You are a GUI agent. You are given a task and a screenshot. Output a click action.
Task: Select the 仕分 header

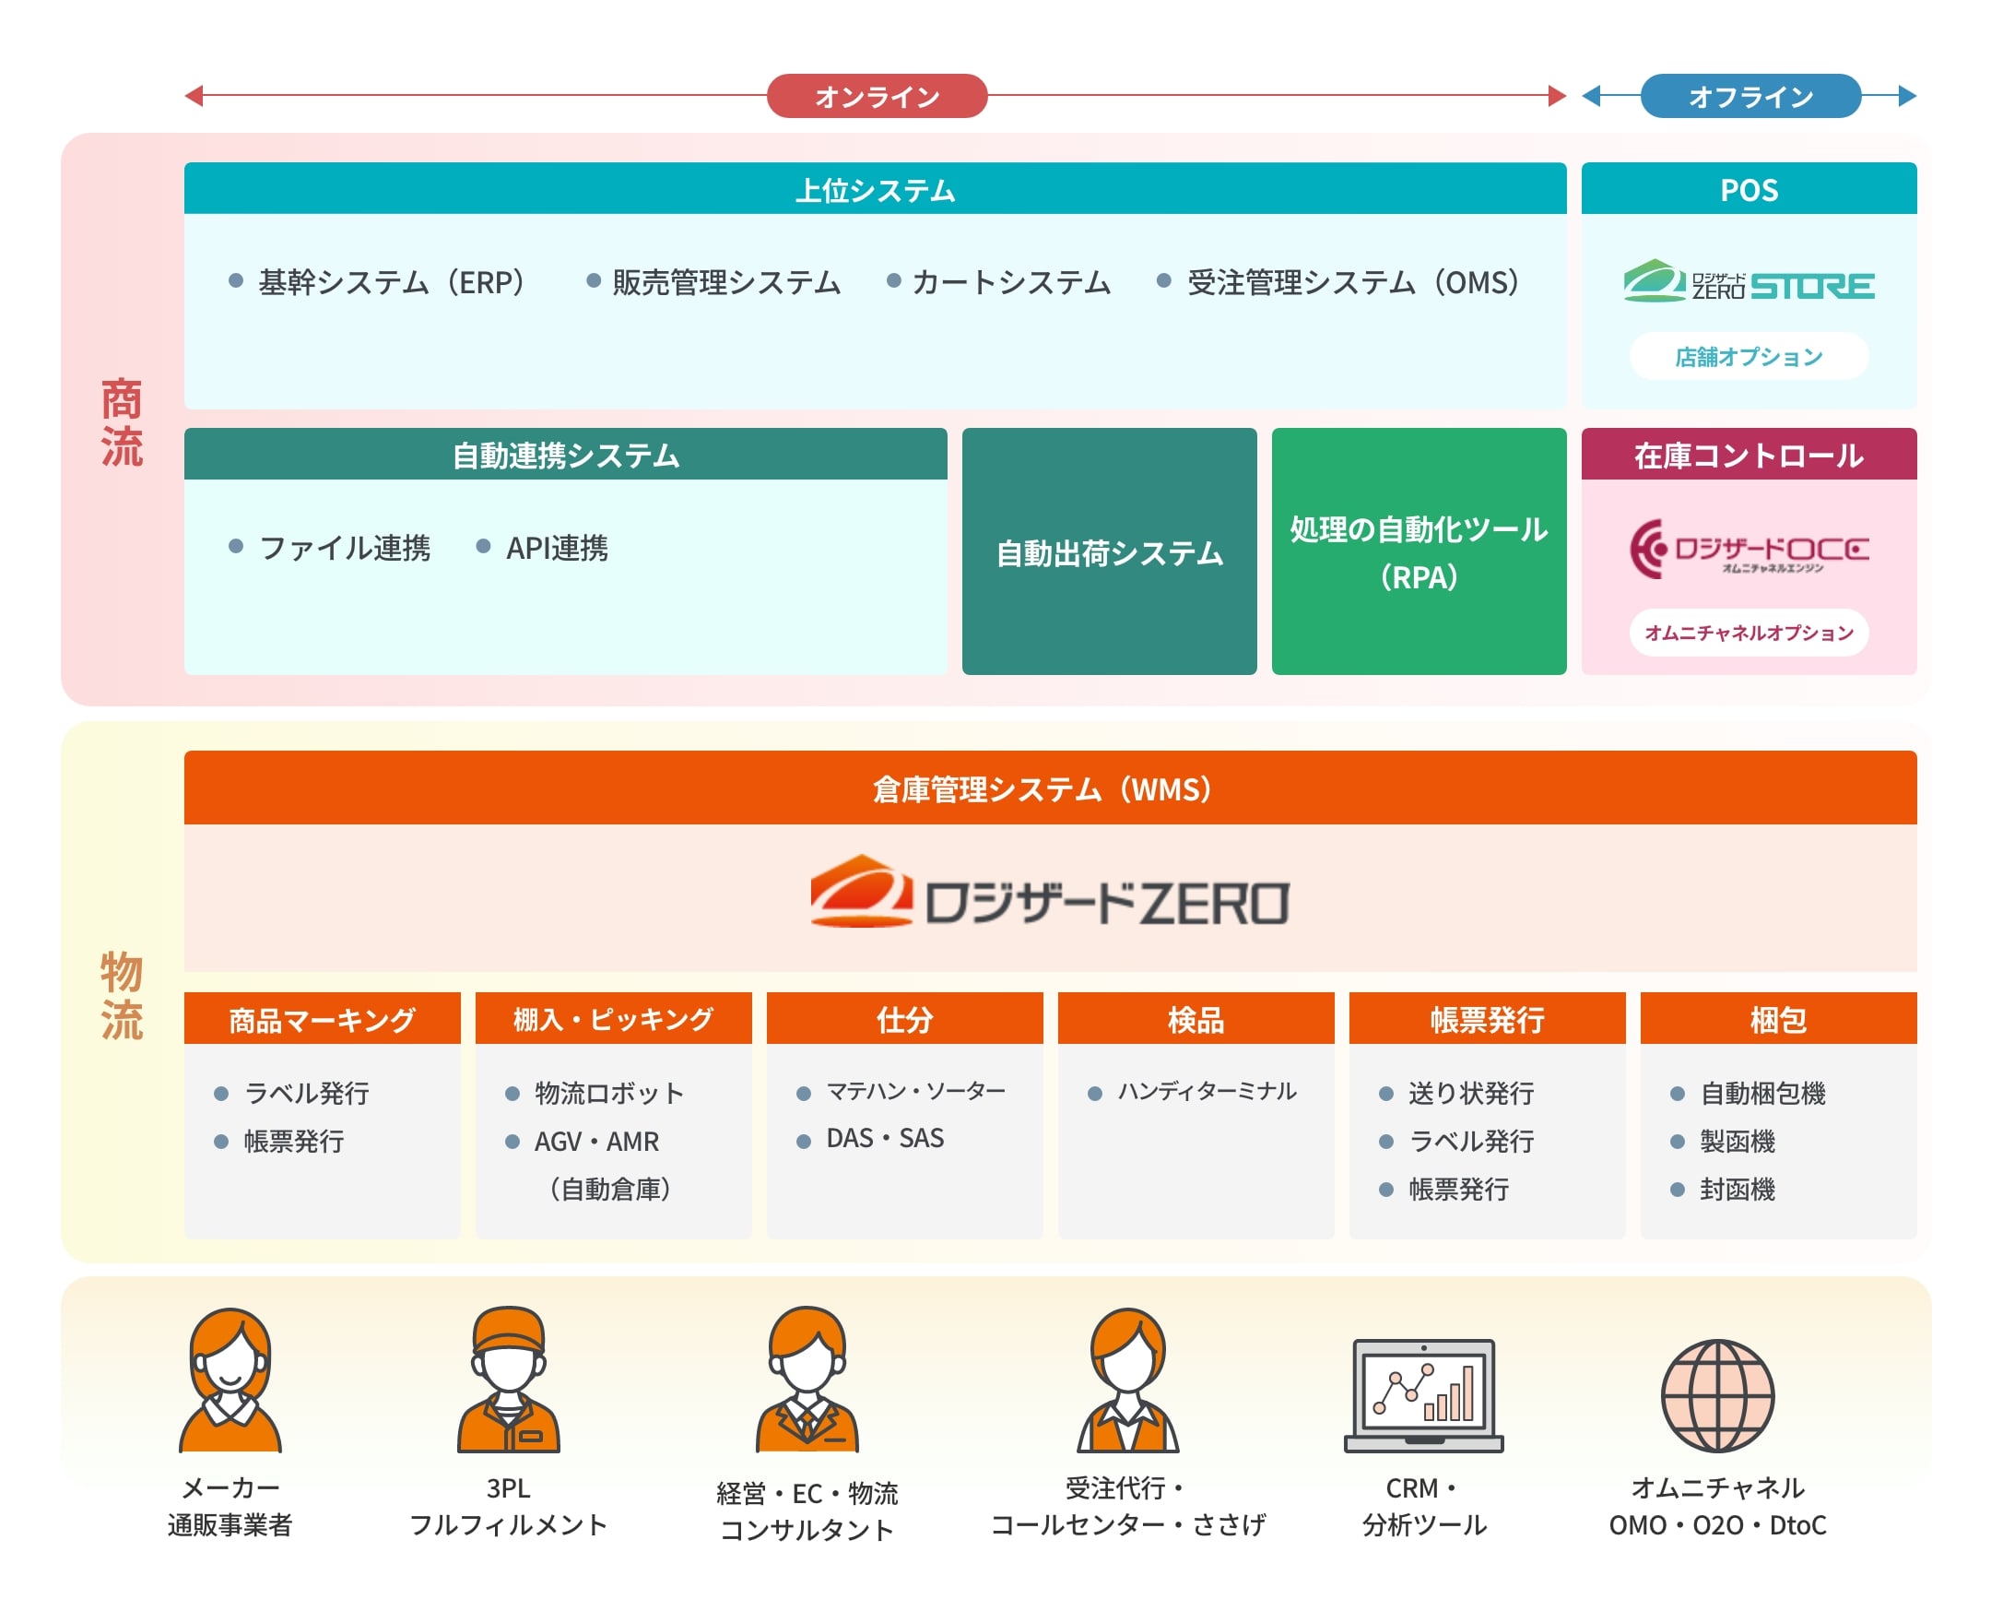click(904, 1018)
